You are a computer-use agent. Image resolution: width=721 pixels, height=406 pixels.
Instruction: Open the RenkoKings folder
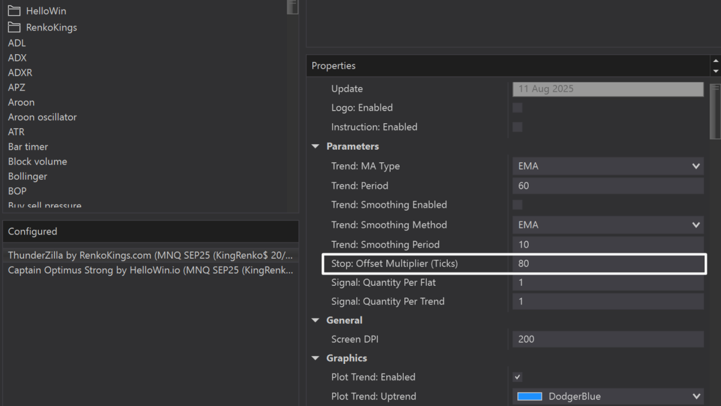51,27
